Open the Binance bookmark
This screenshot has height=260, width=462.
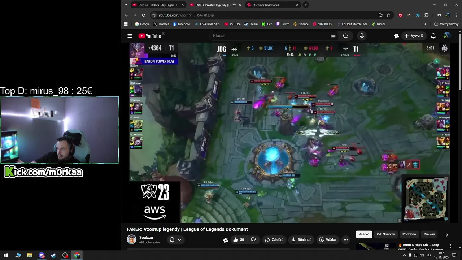coord(301,24)
